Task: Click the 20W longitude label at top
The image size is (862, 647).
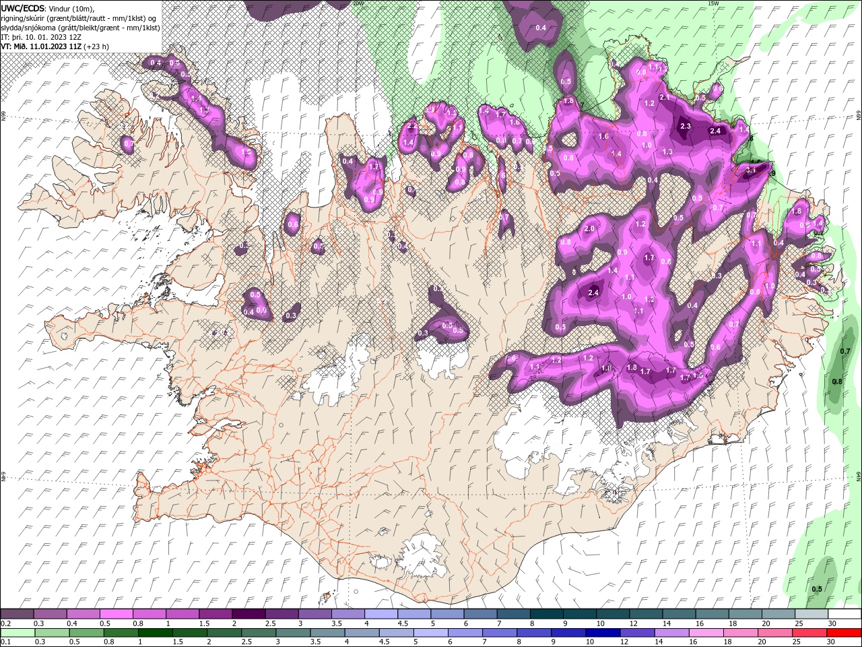Action: pos(358,3)
